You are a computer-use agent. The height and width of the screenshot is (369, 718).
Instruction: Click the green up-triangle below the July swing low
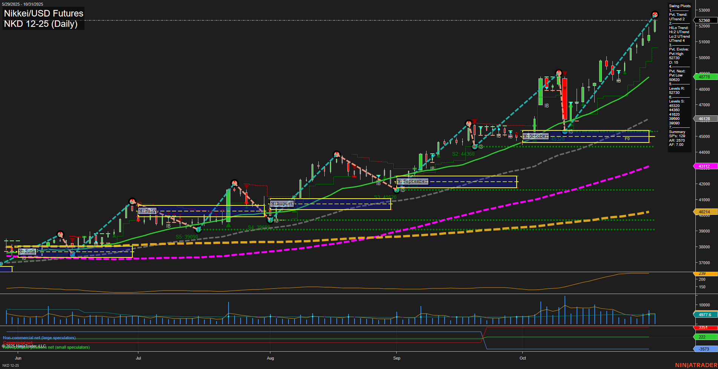point(229,225)
